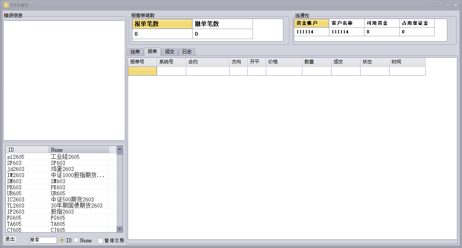Click the app icon in the title bar
The height and width of the screenshot is (248, 462).
click(6, 5)
